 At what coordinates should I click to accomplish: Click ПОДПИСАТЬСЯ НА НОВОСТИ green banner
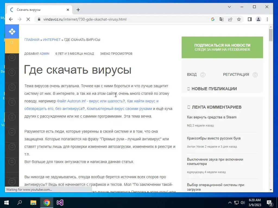click(222, 47)
